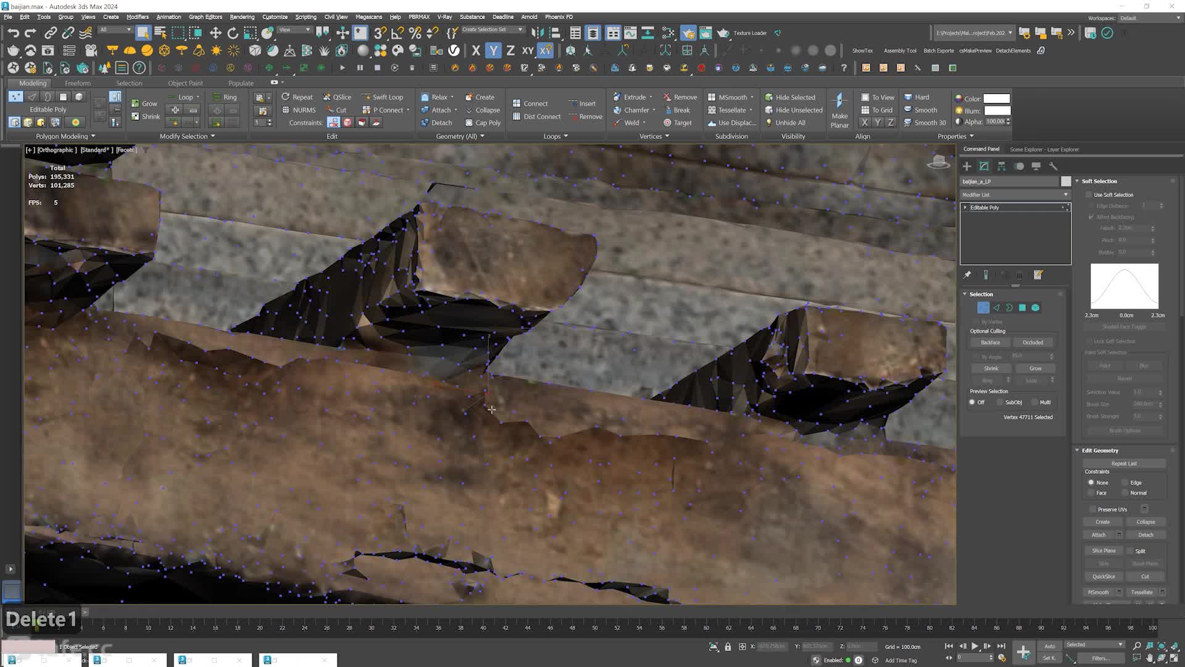This screenshot has width=1185, height=667.
Task: Toggle the selection lock icon in status bar
Action: pos(728,647)
